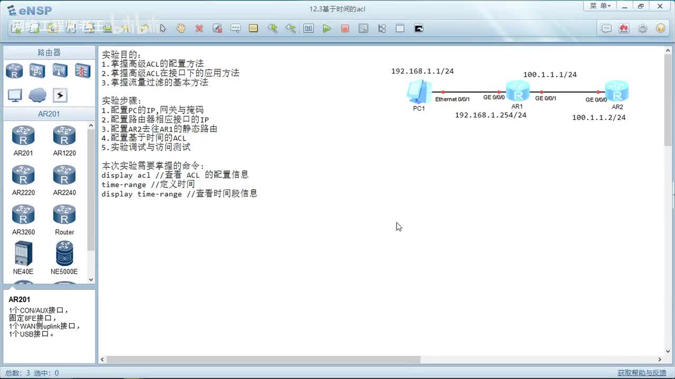675x379 pixels.
Task: Open the settings gear icon
Action: click(x=642, y=28)
